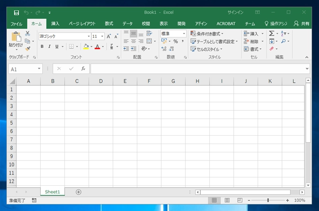319x211 pixels.
Task: Align text to top of cell
Action: (x=126, y=34)
